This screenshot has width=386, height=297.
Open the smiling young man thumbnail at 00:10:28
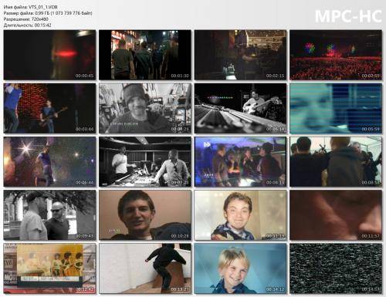coord(145,215)
